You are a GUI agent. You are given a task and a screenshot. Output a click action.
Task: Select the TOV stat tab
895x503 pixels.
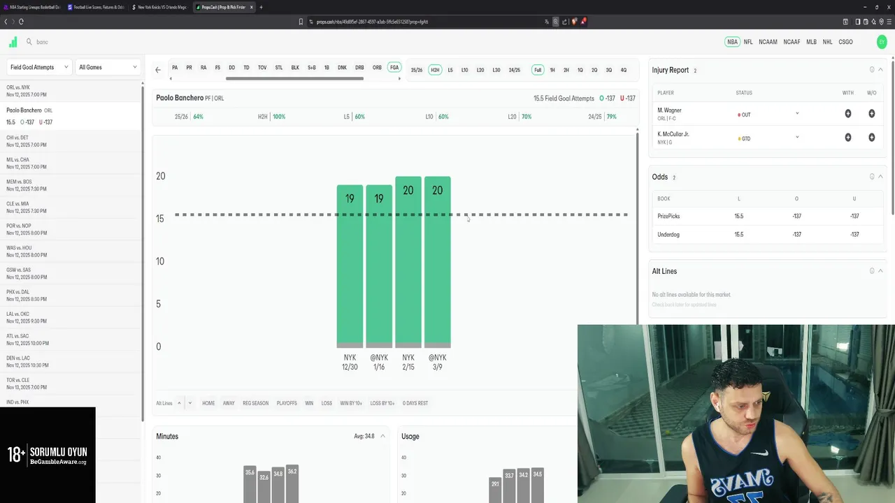(262, 68)
